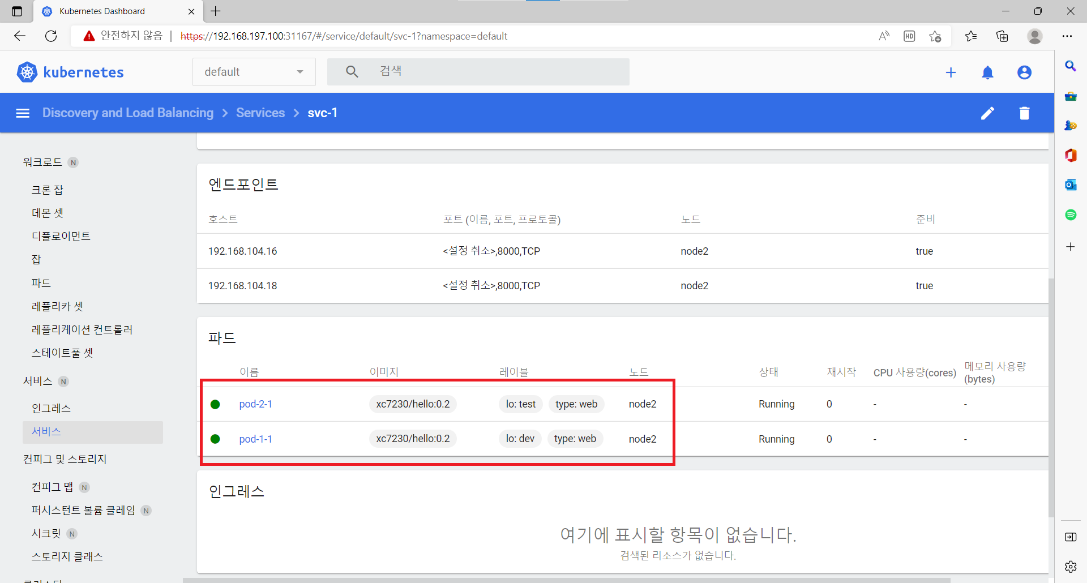Open the user account icon
The width and height of the screenshot is (1087, 583).
1024,72
